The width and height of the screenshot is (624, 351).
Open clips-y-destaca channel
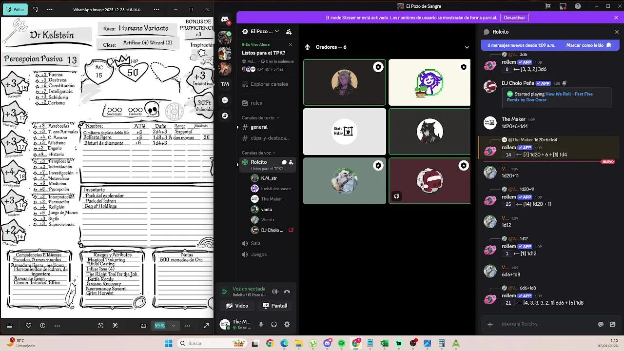(267, 138)
